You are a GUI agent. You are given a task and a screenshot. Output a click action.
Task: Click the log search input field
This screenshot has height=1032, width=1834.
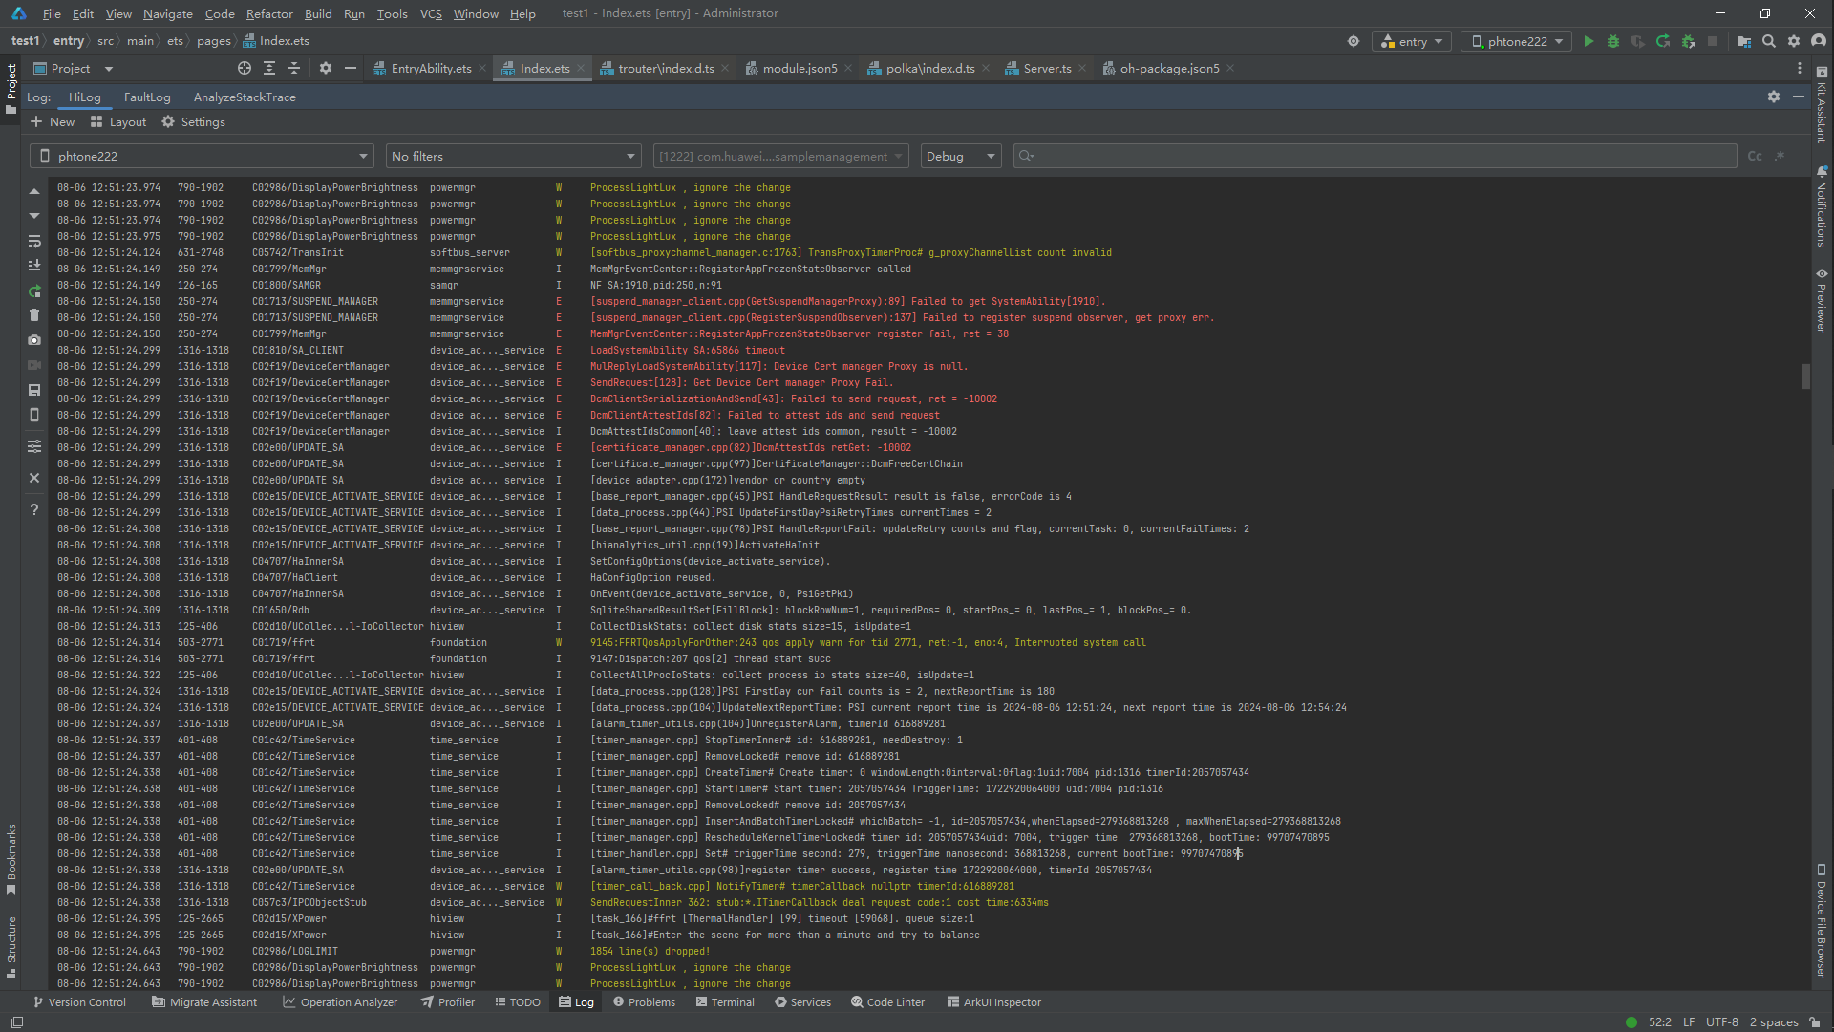1375,156
